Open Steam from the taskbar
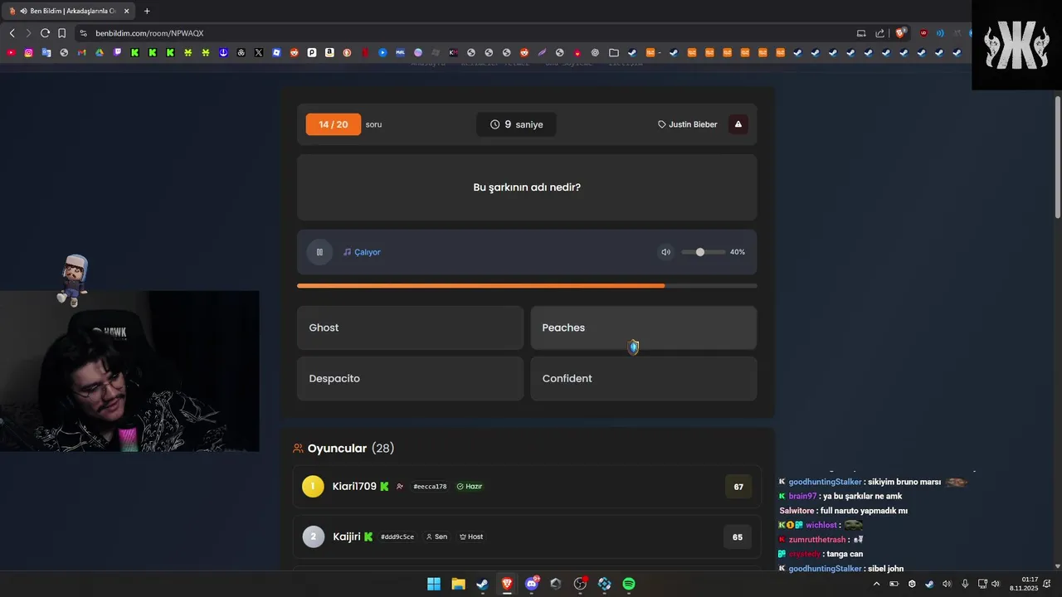Image resolution: width=1062 pixels, height=597 pixels. [x=482, y=584]
